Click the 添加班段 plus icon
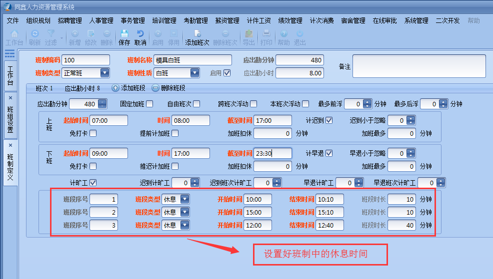 115,88
